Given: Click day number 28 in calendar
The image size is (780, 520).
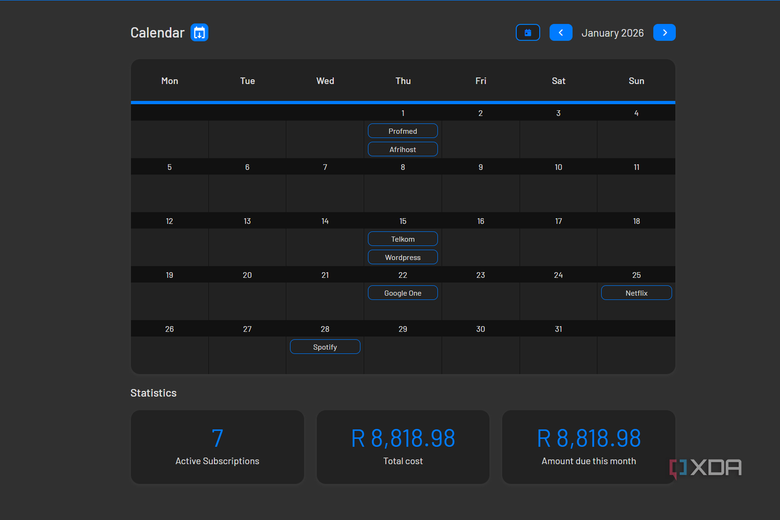Looking at the screenshot, I should click(x=325, y=329).
